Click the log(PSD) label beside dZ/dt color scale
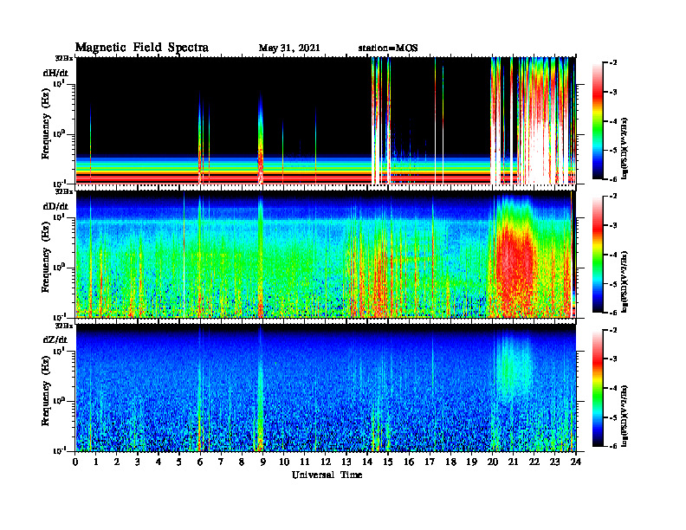 (625, 416)
